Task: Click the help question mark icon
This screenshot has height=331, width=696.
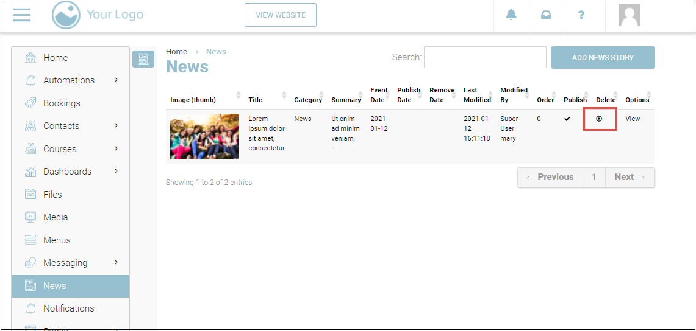Action: tap(581, 15)
